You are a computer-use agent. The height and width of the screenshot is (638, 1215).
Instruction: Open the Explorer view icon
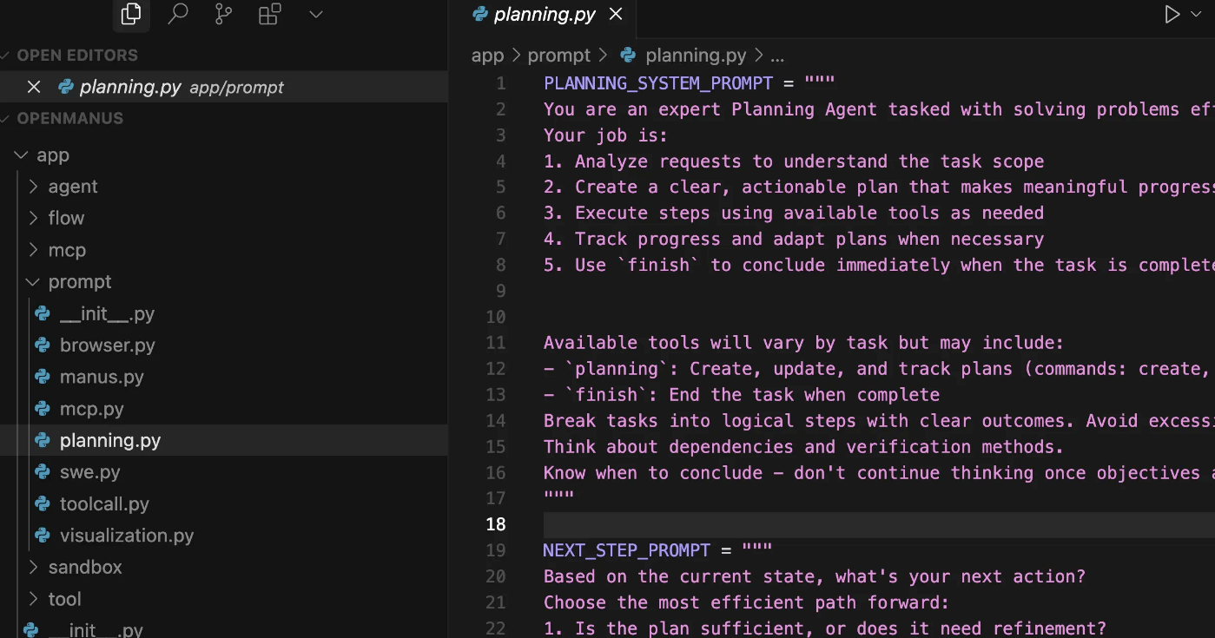pyautogui.click(x=131, y=14)
